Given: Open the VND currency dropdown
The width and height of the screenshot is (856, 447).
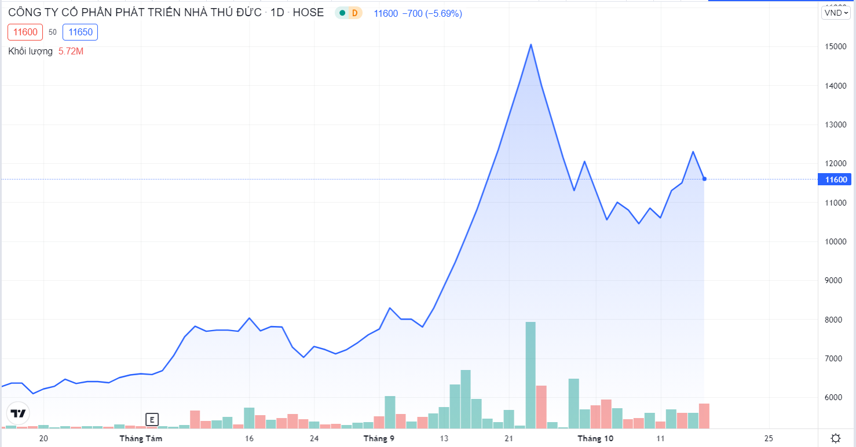Looking at the screenshot, I should (x=836, y=13).
